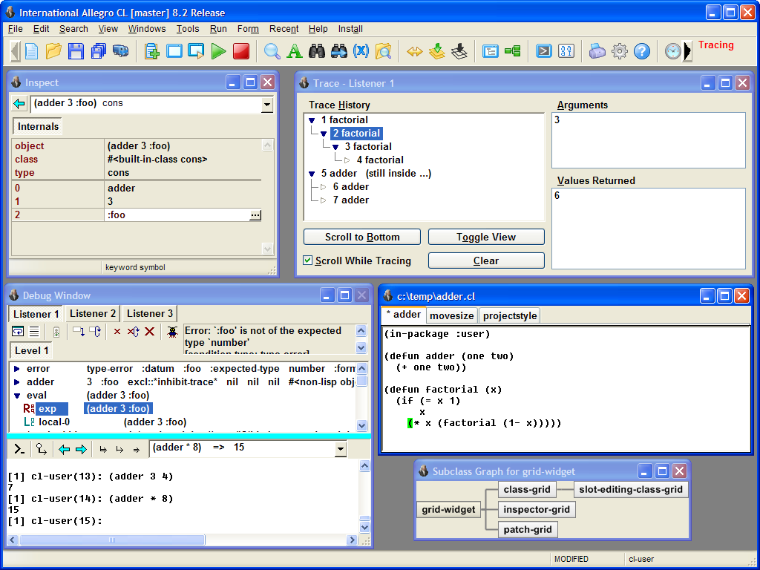Screen dimensions: 760x570
Task: Click the Save All multiple-floppies icon
Action: 99,51
